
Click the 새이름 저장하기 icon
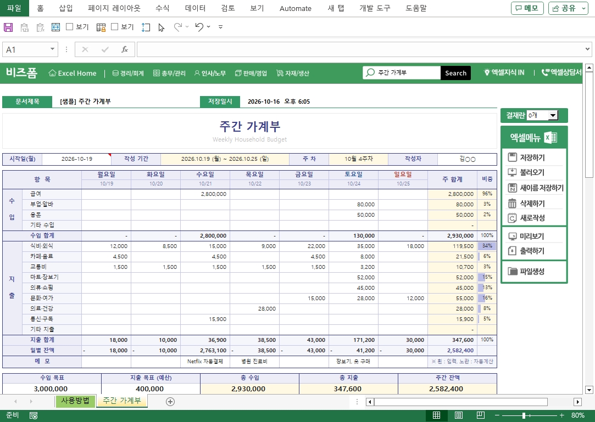coord(512,188)
